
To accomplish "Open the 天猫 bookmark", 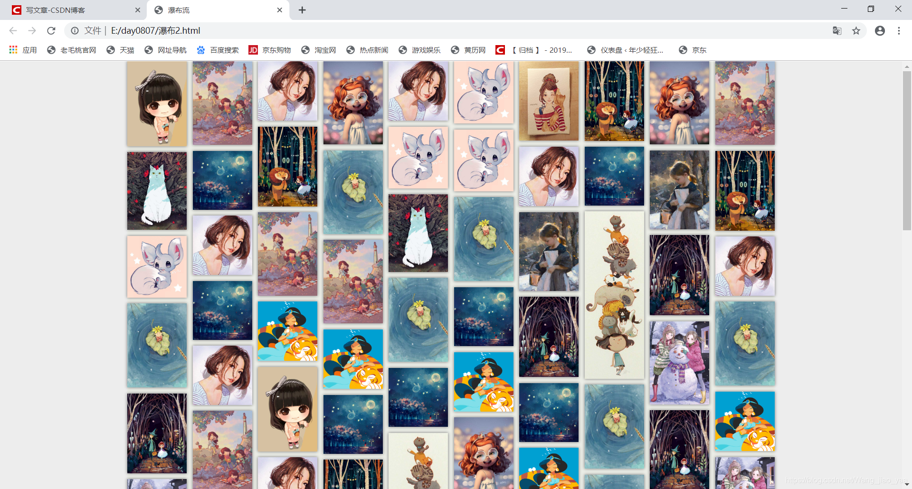I will pos(121,50).
